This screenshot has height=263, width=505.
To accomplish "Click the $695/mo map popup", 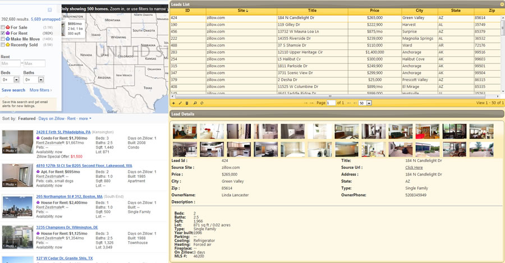I will coord(74,29).
